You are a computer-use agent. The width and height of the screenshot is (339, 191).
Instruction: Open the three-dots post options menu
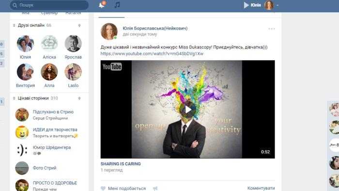pos(272,29)
